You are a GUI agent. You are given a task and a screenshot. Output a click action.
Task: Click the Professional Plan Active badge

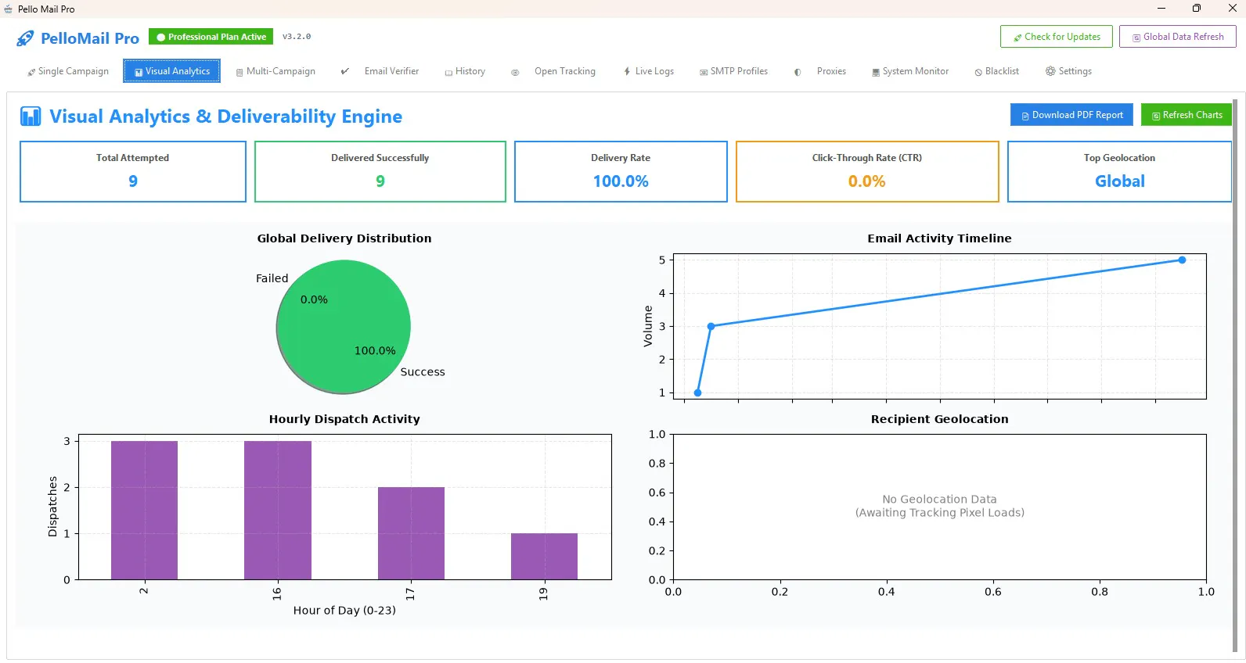coord(211,37)
